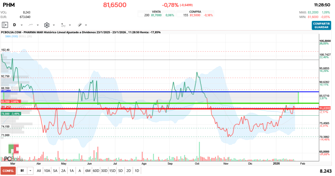Image resolution: width=335 pixels, height=176 pixels.
Task: Toggle the side panel icon
Action: (5, 25)
